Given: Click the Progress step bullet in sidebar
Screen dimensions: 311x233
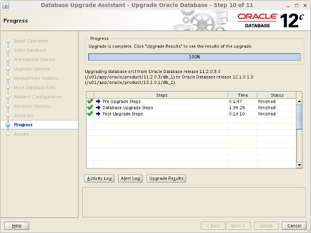Looking at the screenshot, I should (x=7, y=125).
